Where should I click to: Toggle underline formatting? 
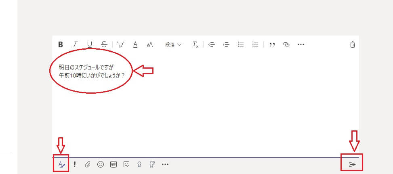click(x=89, y=45)
